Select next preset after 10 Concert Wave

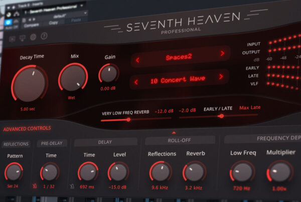(x=221, y=77)
